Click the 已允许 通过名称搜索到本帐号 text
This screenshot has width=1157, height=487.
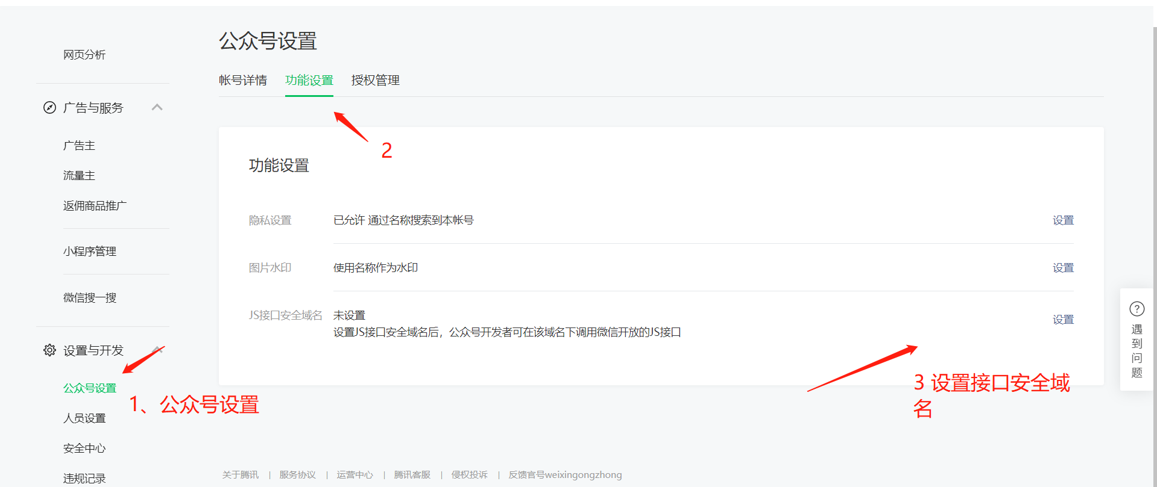tap(403, 220)
